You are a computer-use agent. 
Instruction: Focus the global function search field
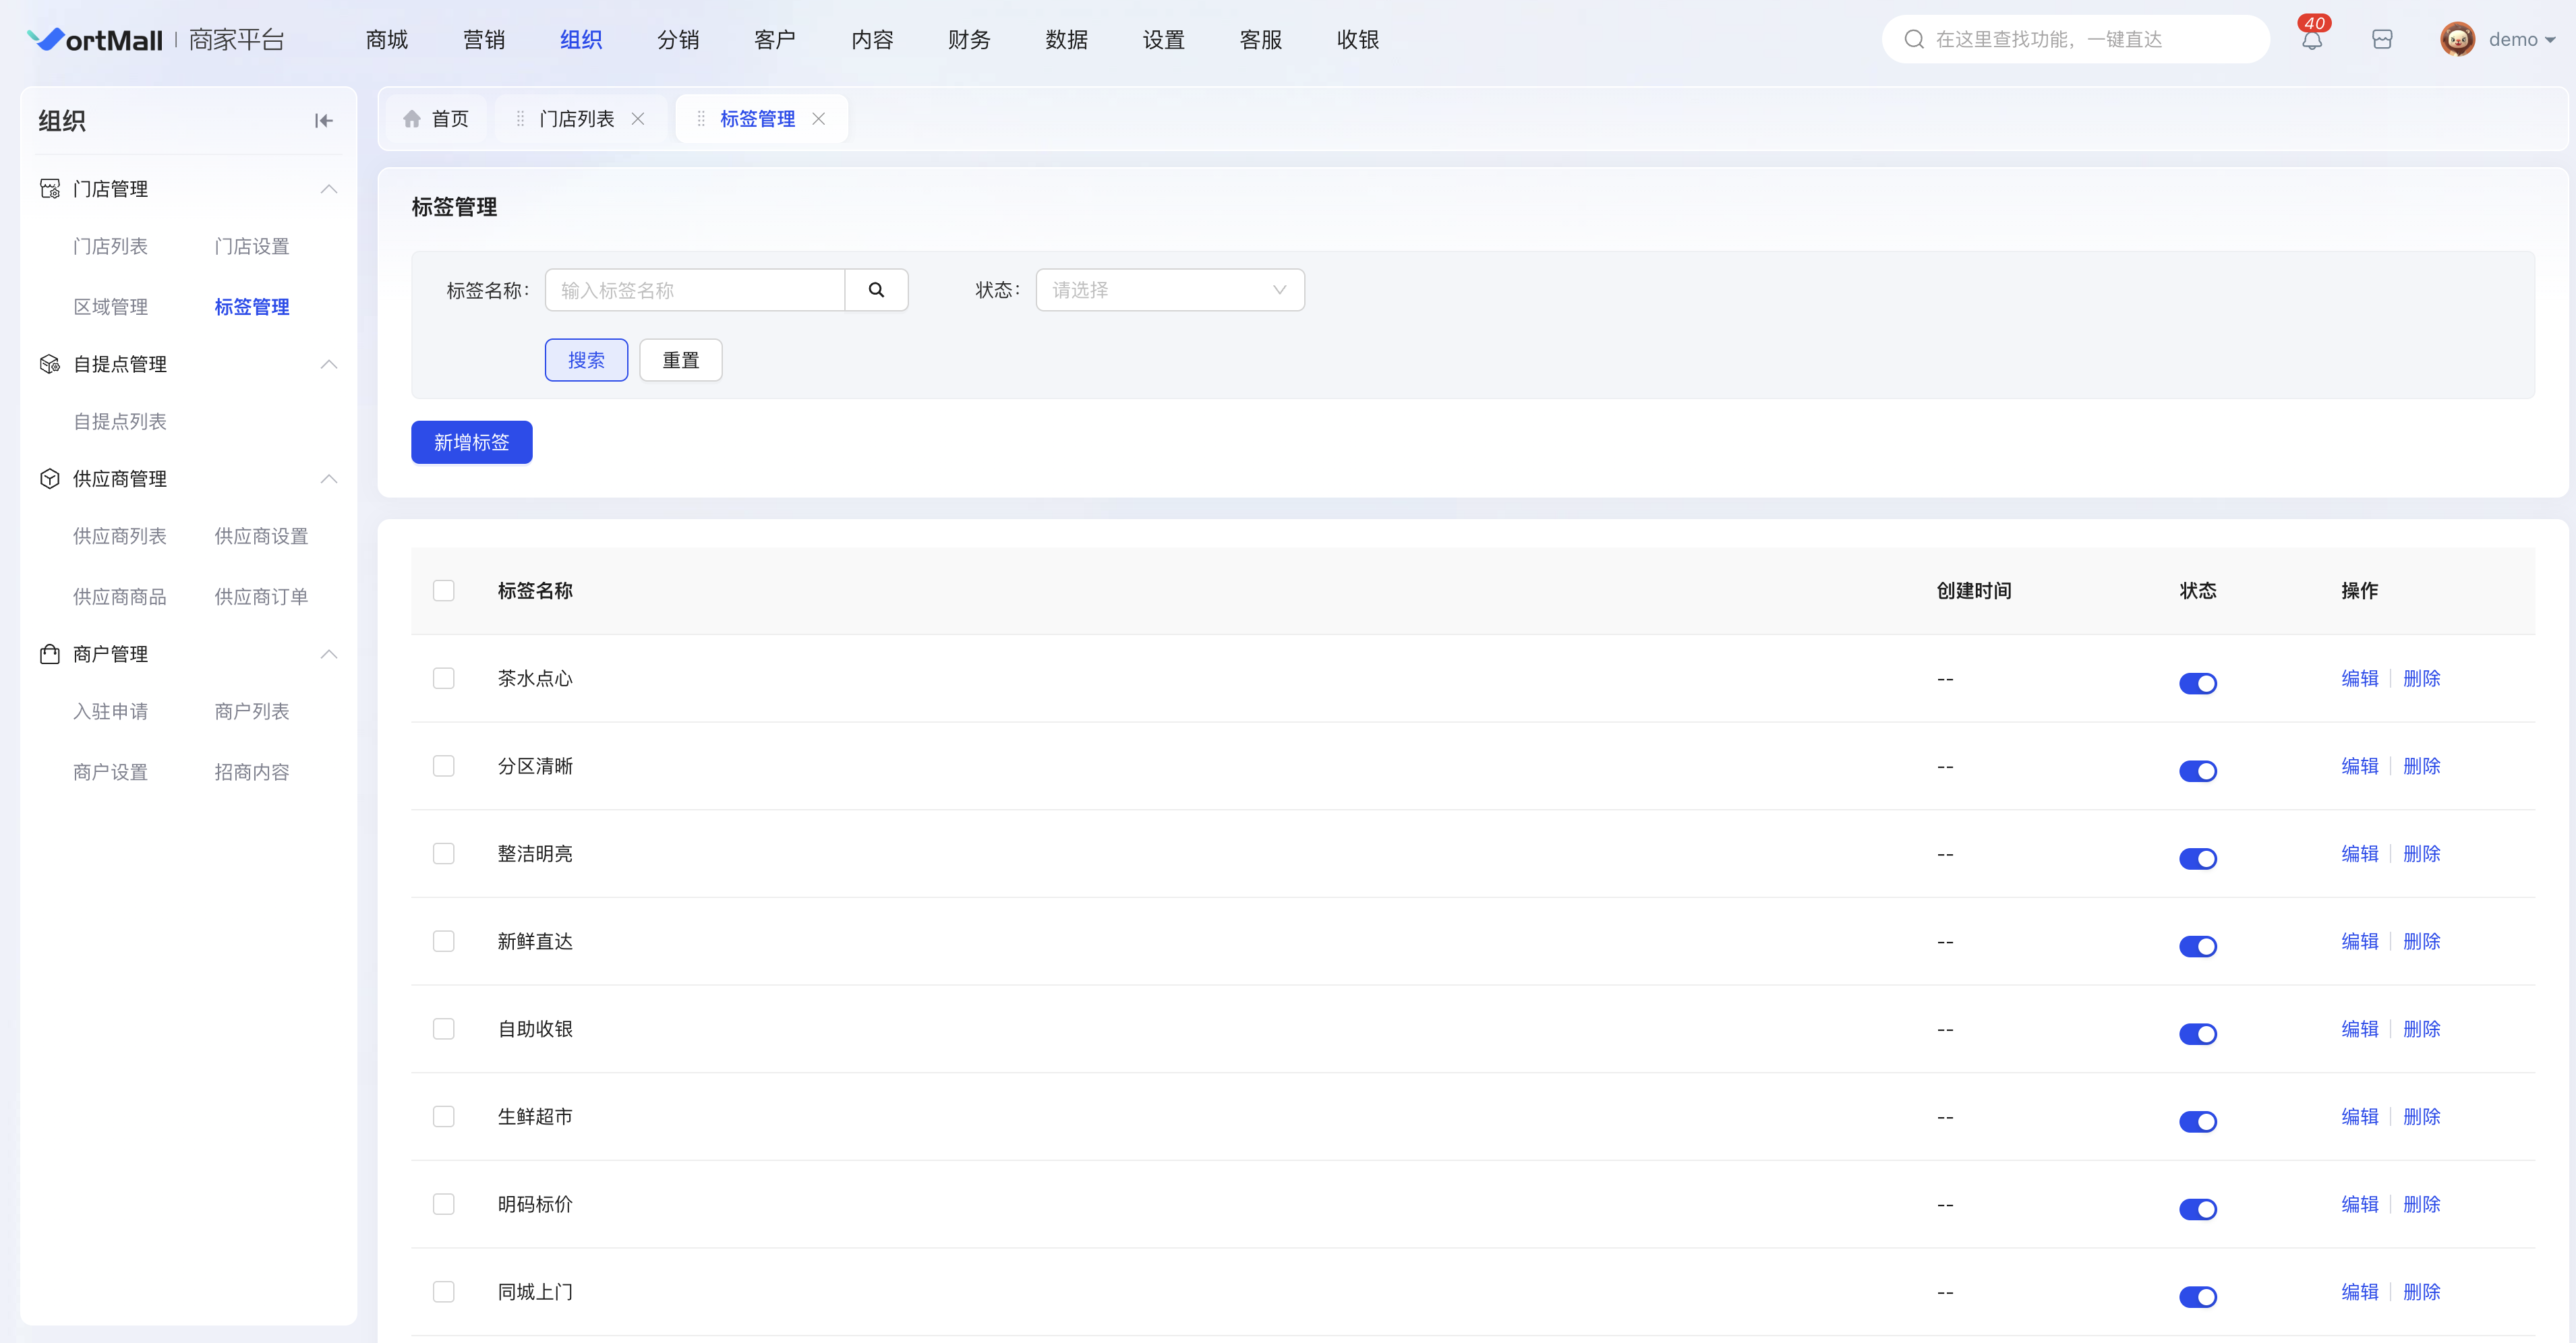pyautogui.click(x=2085, y=40)
